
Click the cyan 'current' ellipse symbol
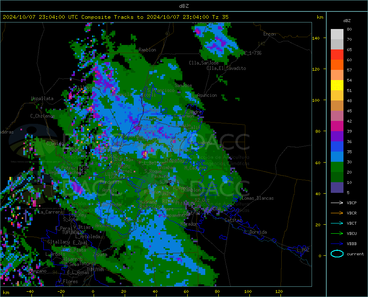(x=337, y=254)
